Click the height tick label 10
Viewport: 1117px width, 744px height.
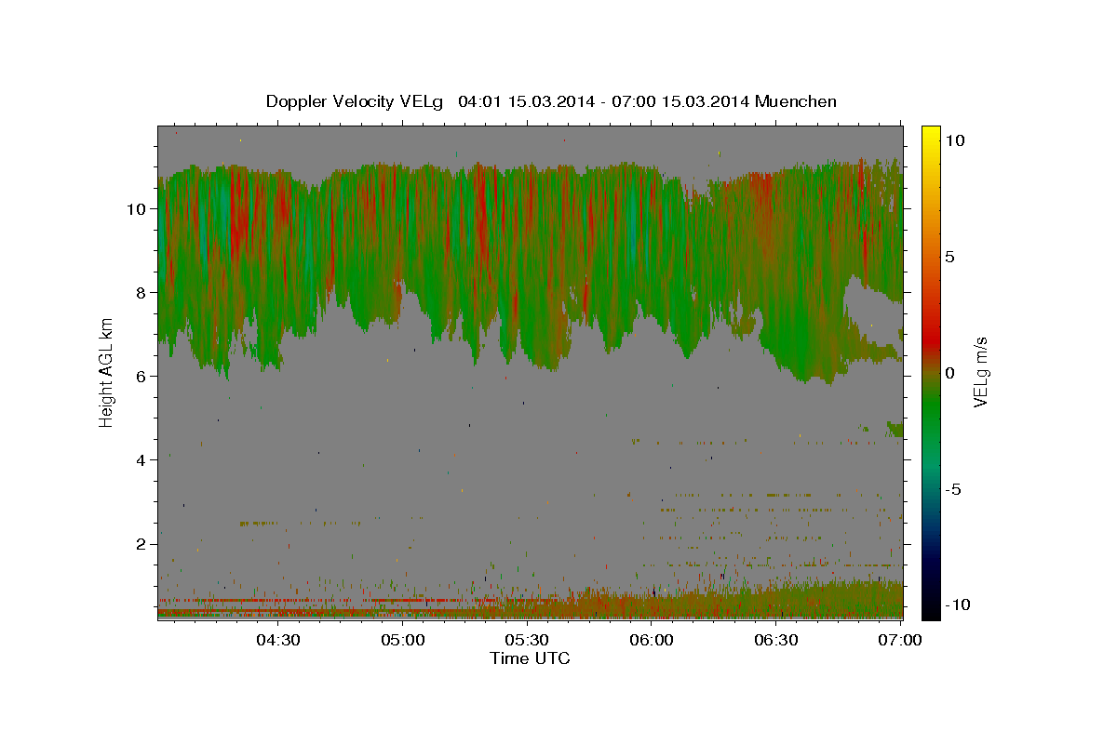[135, 209]
